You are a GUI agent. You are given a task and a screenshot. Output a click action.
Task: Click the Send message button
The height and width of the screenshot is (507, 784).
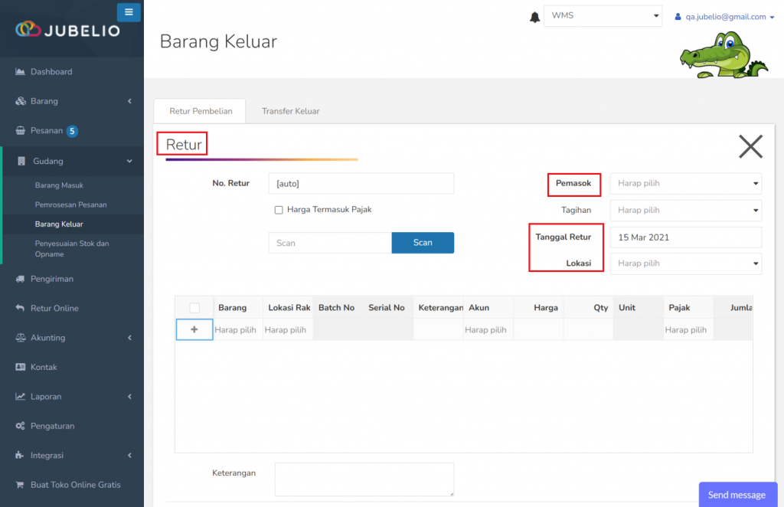pyautogui.click(x=737, y=495)
